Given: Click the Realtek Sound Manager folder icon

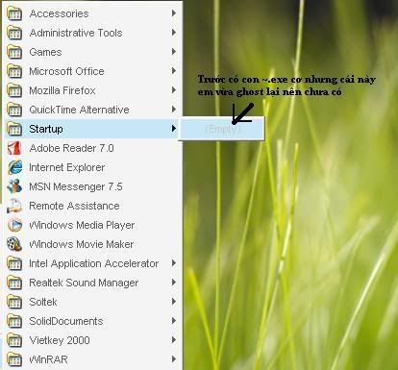Looking at the screenshot, I should 14,283.
